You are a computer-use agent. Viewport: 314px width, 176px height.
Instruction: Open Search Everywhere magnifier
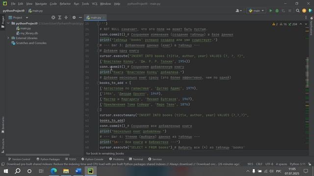(298, 11)
